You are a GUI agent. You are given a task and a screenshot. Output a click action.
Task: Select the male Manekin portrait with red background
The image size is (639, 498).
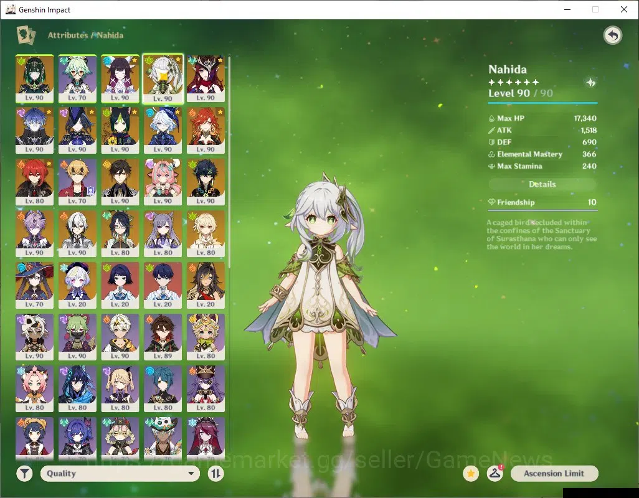coord(163,286)
